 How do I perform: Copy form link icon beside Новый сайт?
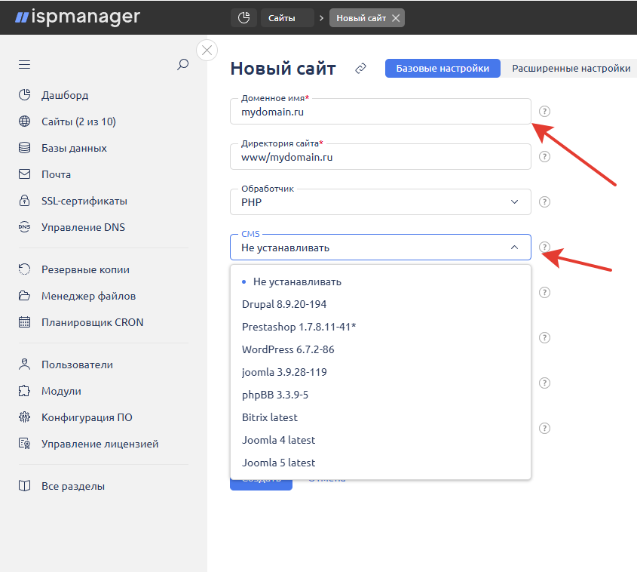(361, 69)
